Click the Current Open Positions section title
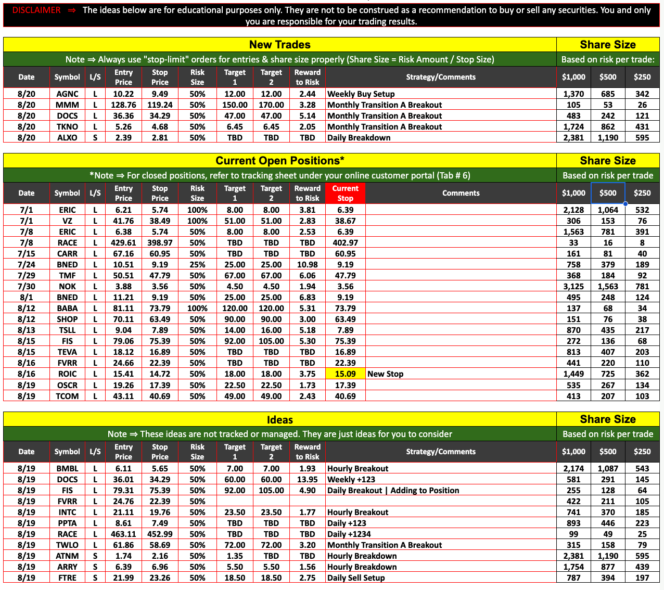664x590 pixels. tap(279, 161)
